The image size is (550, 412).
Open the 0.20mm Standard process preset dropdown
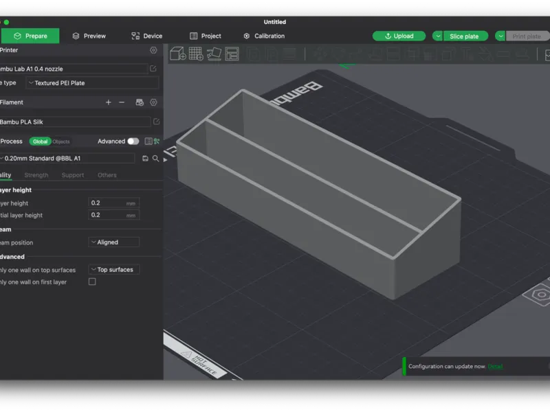tap(67, 159)
